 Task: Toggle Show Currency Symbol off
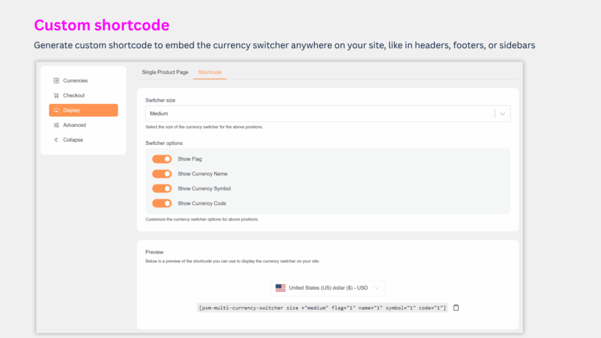tap(162, 188)
